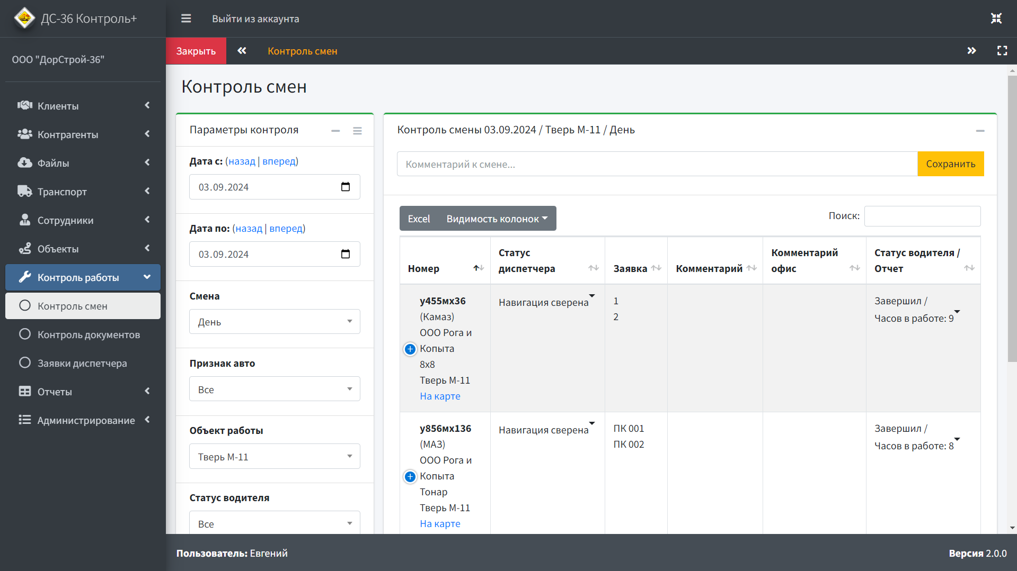
Task: Expand the Клиенты sidebar menu
Action: pyautogui.click(x=83, y=105)
